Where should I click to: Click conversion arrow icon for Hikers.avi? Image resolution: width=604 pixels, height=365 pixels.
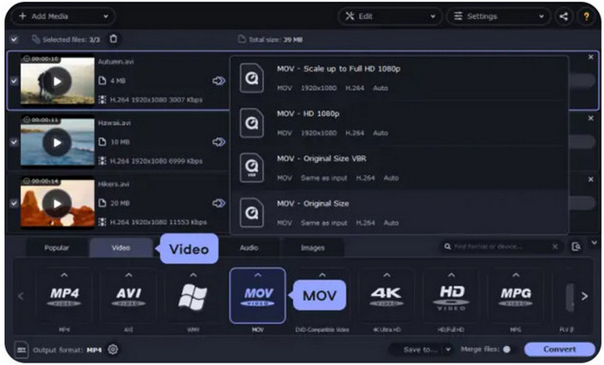click(x=219, y=203)
